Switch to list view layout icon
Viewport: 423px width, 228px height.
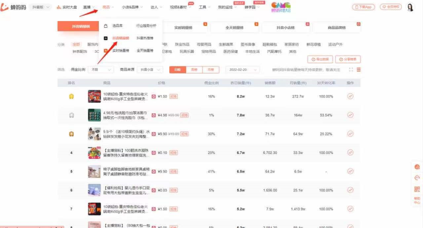tap(358, 69)
